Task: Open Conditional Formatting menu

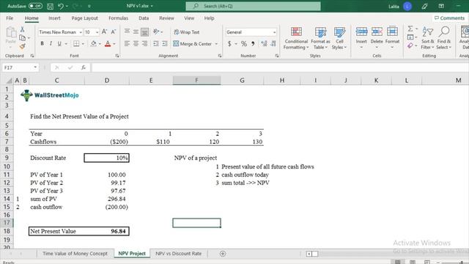Action: tap(296, 38)
